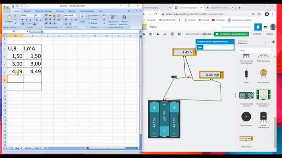Select cell containing U,B header
282x158 pixels.
coord(15,48)
